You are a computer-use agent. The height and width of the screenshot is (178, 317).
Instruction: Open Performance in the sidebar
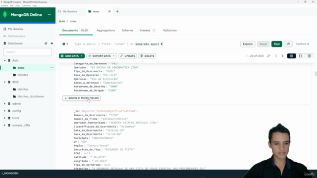16,36
